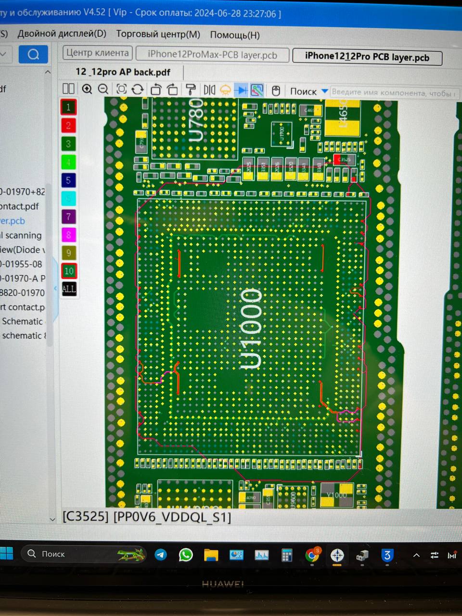Open the Двойной дисплей(D) menu
Image resolution: width=462 pixels, height=616 pixels.
coord(62,34)
